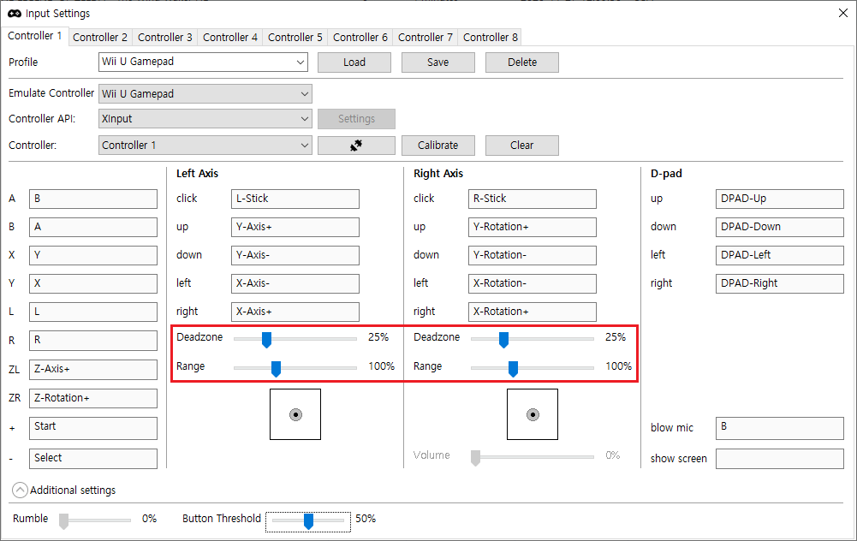857x541 pixels.
Task: Click the grayed-out Settings button
Action: click(356, 118)
